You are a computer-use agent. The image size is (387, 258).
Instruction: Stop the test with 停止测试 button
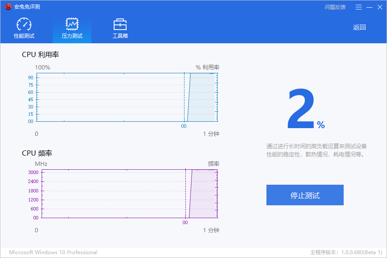305,195
